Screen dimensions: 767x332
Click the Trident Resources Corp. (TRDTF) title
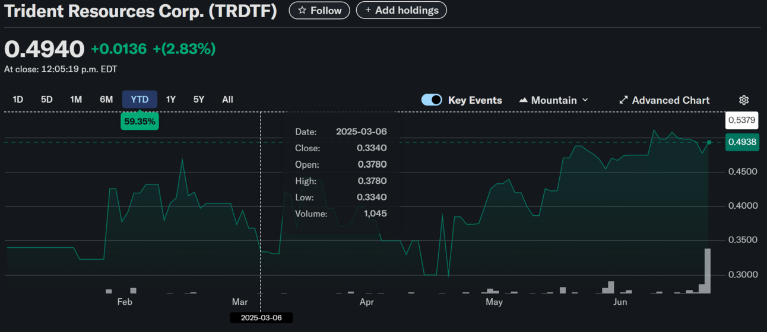(x=141, y=11)
